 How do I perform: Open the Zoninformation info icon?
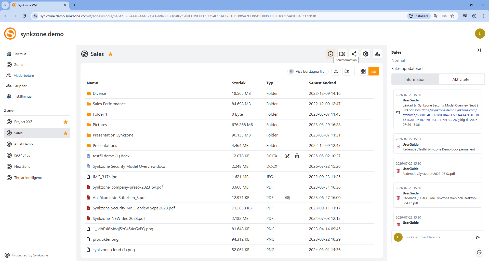[x=331, y=54]
